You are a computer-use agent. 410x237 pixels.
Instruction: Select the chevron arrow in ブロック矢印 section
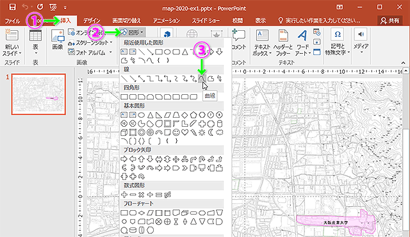(185, 168)
